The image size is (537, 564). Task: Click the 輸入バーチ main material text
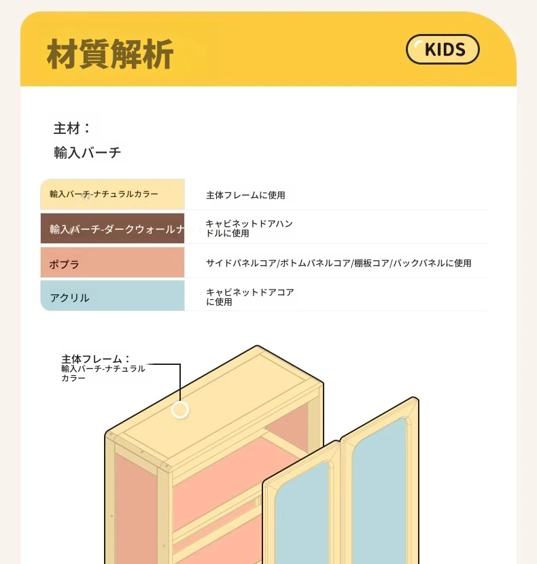click(88, 152)
